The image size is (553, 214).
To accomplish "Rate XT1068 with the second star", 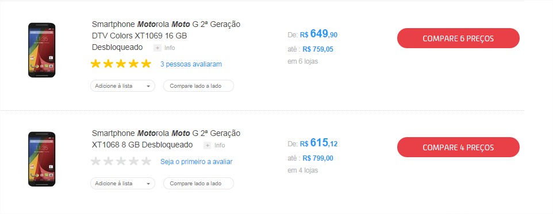I will [x=108, y=162].
